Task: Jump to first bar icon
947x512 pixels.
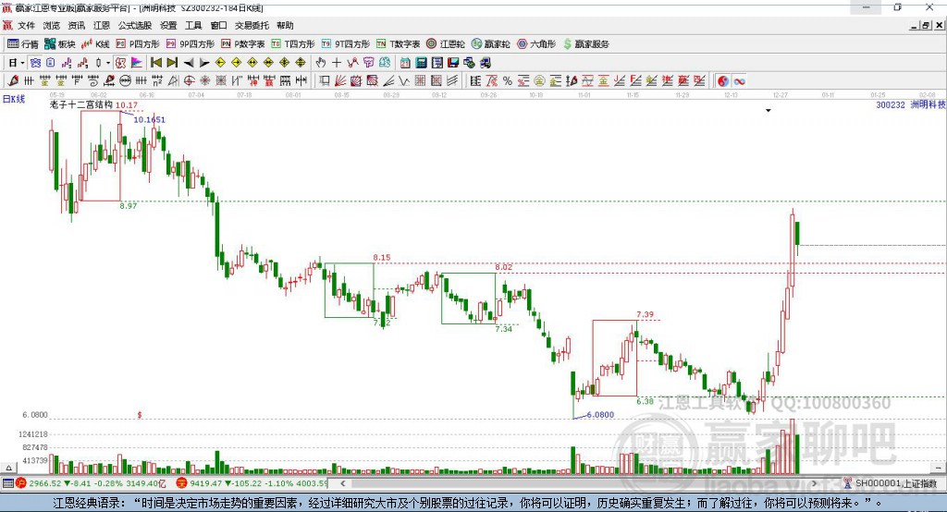Action: (155, 63)
